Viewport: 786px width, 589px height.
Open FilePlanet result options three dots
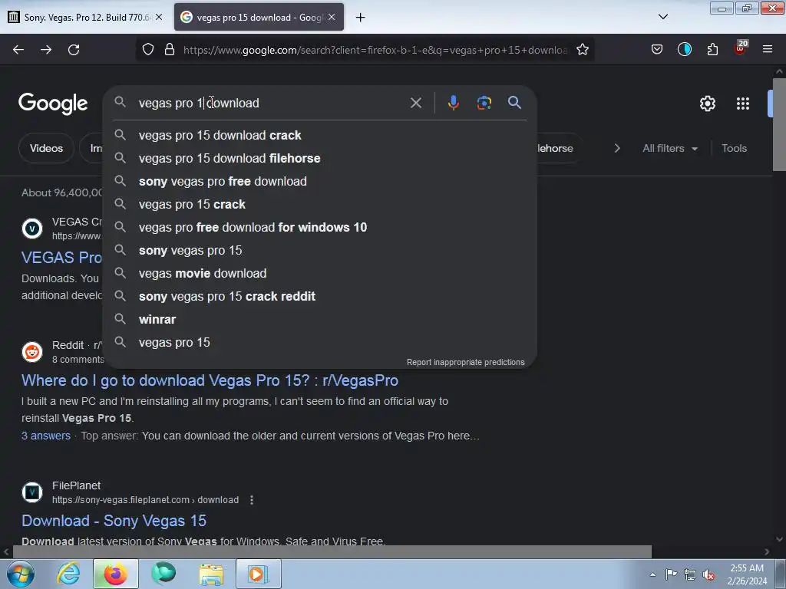[x=252, y=500]
